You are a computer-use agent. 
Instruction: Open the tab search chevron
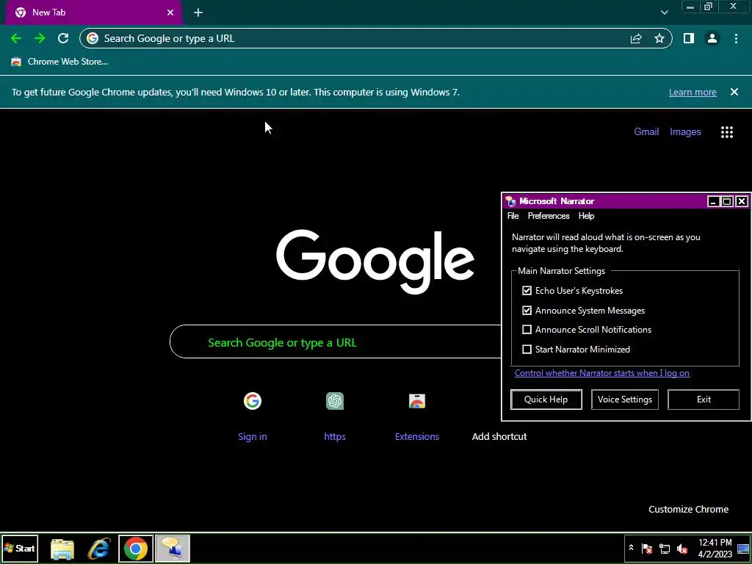coord(664,12)
